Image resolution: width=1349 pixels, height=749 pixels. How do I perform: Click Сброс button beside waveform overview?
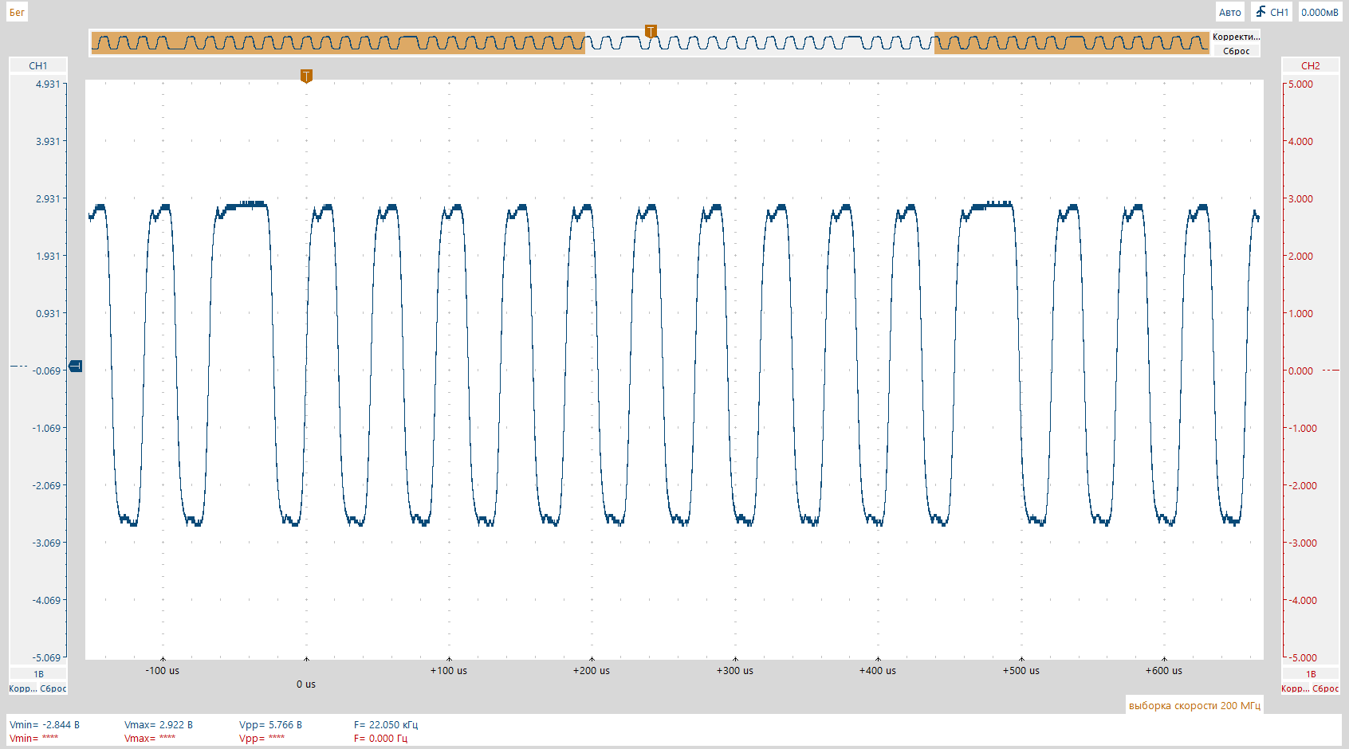tap(1236, 51)
